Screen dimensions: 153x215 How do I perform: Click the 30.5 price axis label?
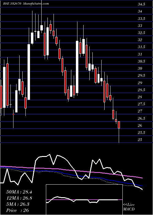click(x=141, y=61)
